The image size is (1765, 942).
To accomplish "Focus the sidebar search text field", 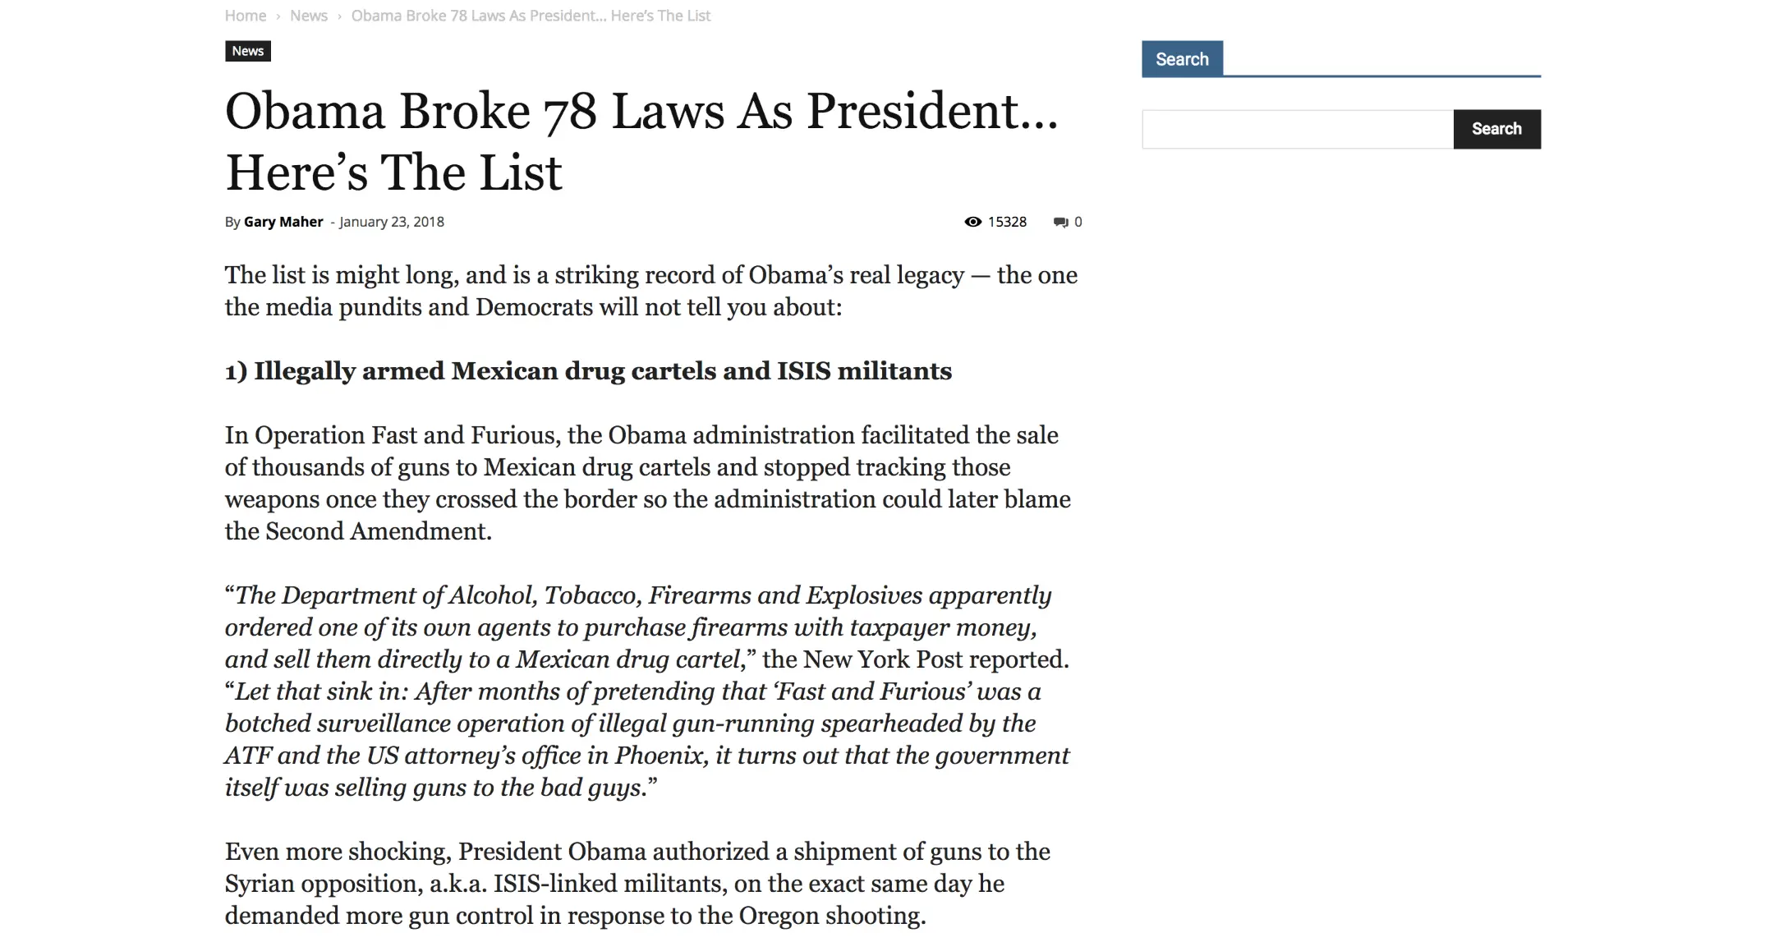I will pos(1297,129).
